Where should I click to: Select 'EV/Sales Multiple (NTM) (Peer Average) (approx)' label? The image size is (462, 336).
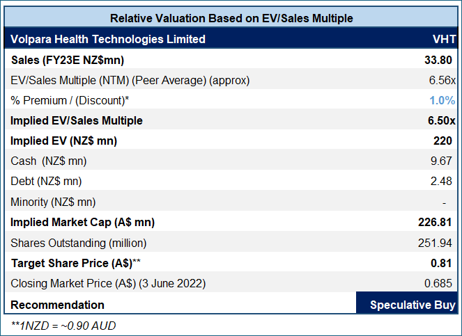click(x=130, y=80)
